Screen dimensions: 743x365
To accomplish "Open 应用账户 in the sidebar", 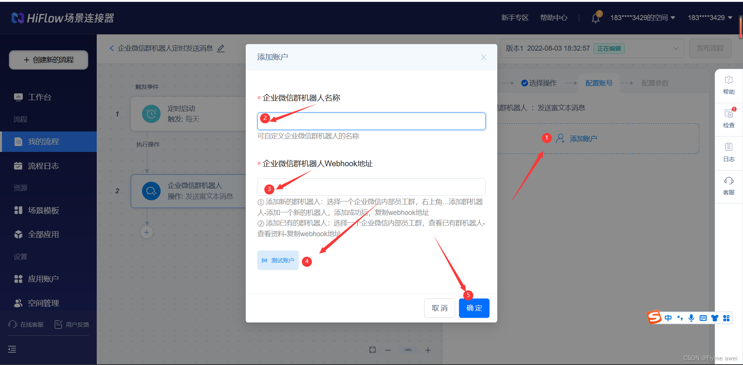I will click(x=48, y=279).
